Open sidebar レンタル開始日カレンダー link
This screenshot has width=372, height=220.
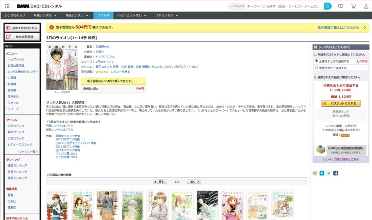(x=23, y=71)
